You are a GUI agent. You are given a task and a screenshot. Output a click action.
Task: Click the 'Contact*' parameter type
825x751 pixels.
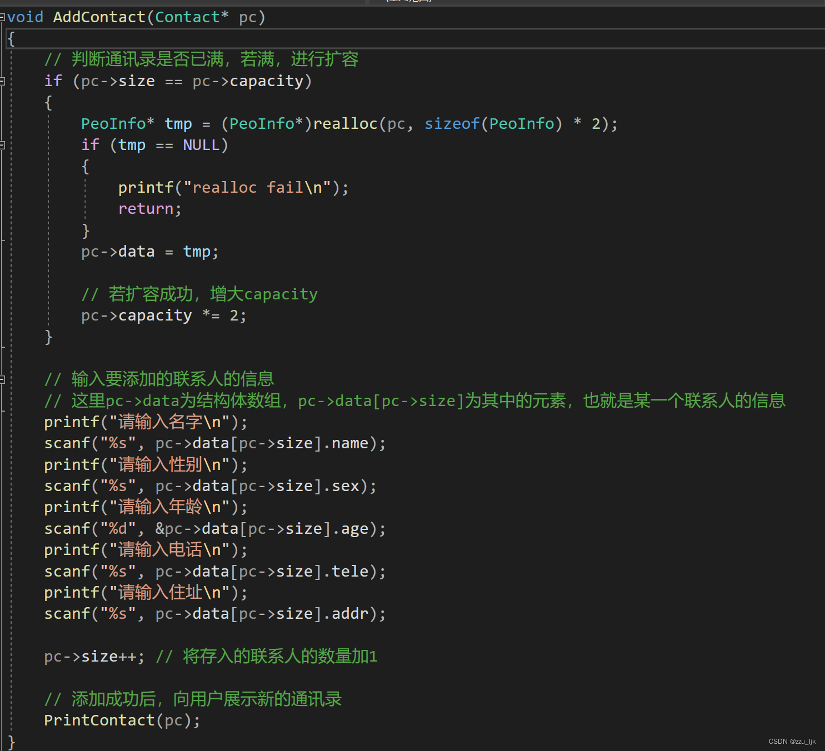(192, 17)
